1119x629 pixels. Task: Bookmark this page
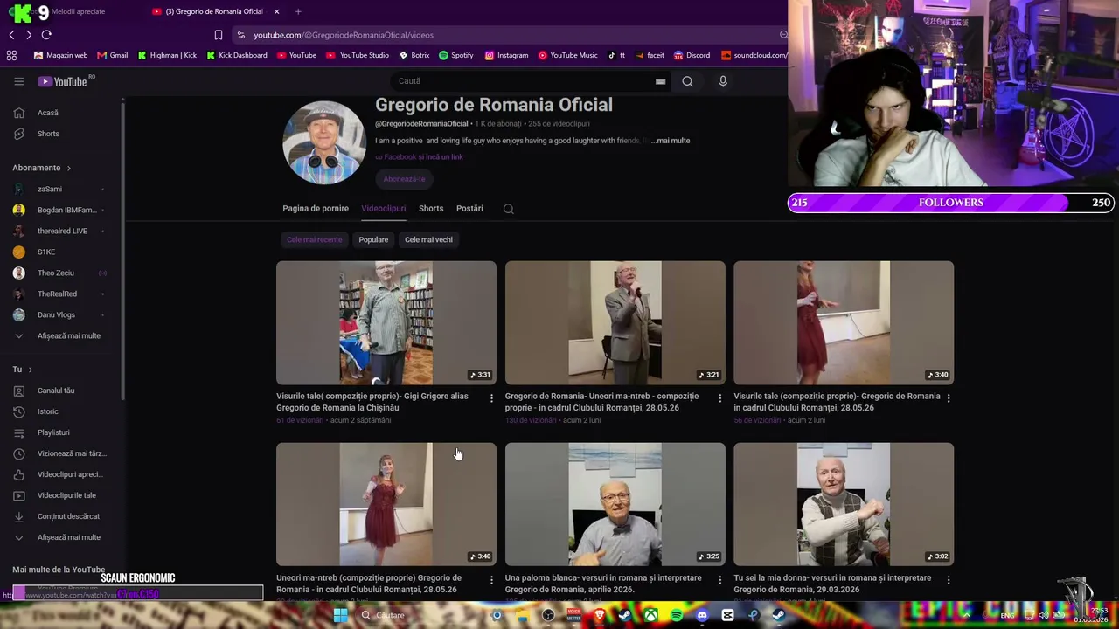pyautogui.click(x=219, y=35)
